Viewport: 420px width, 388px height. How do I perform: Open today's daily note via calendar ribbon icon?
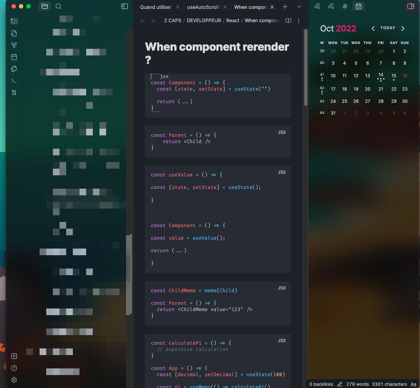click(x=14, y=57)
